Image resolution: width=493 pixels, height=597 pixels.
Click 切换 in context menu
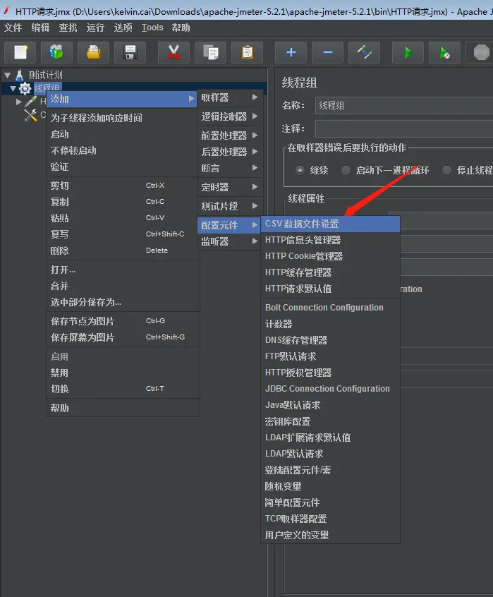pos(123,389)
